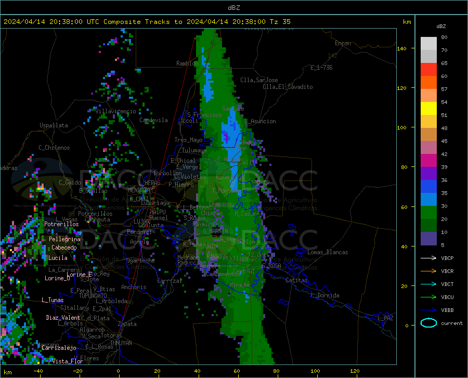Click the Zapata map label
Screen dimensions: 468x378
127,324
